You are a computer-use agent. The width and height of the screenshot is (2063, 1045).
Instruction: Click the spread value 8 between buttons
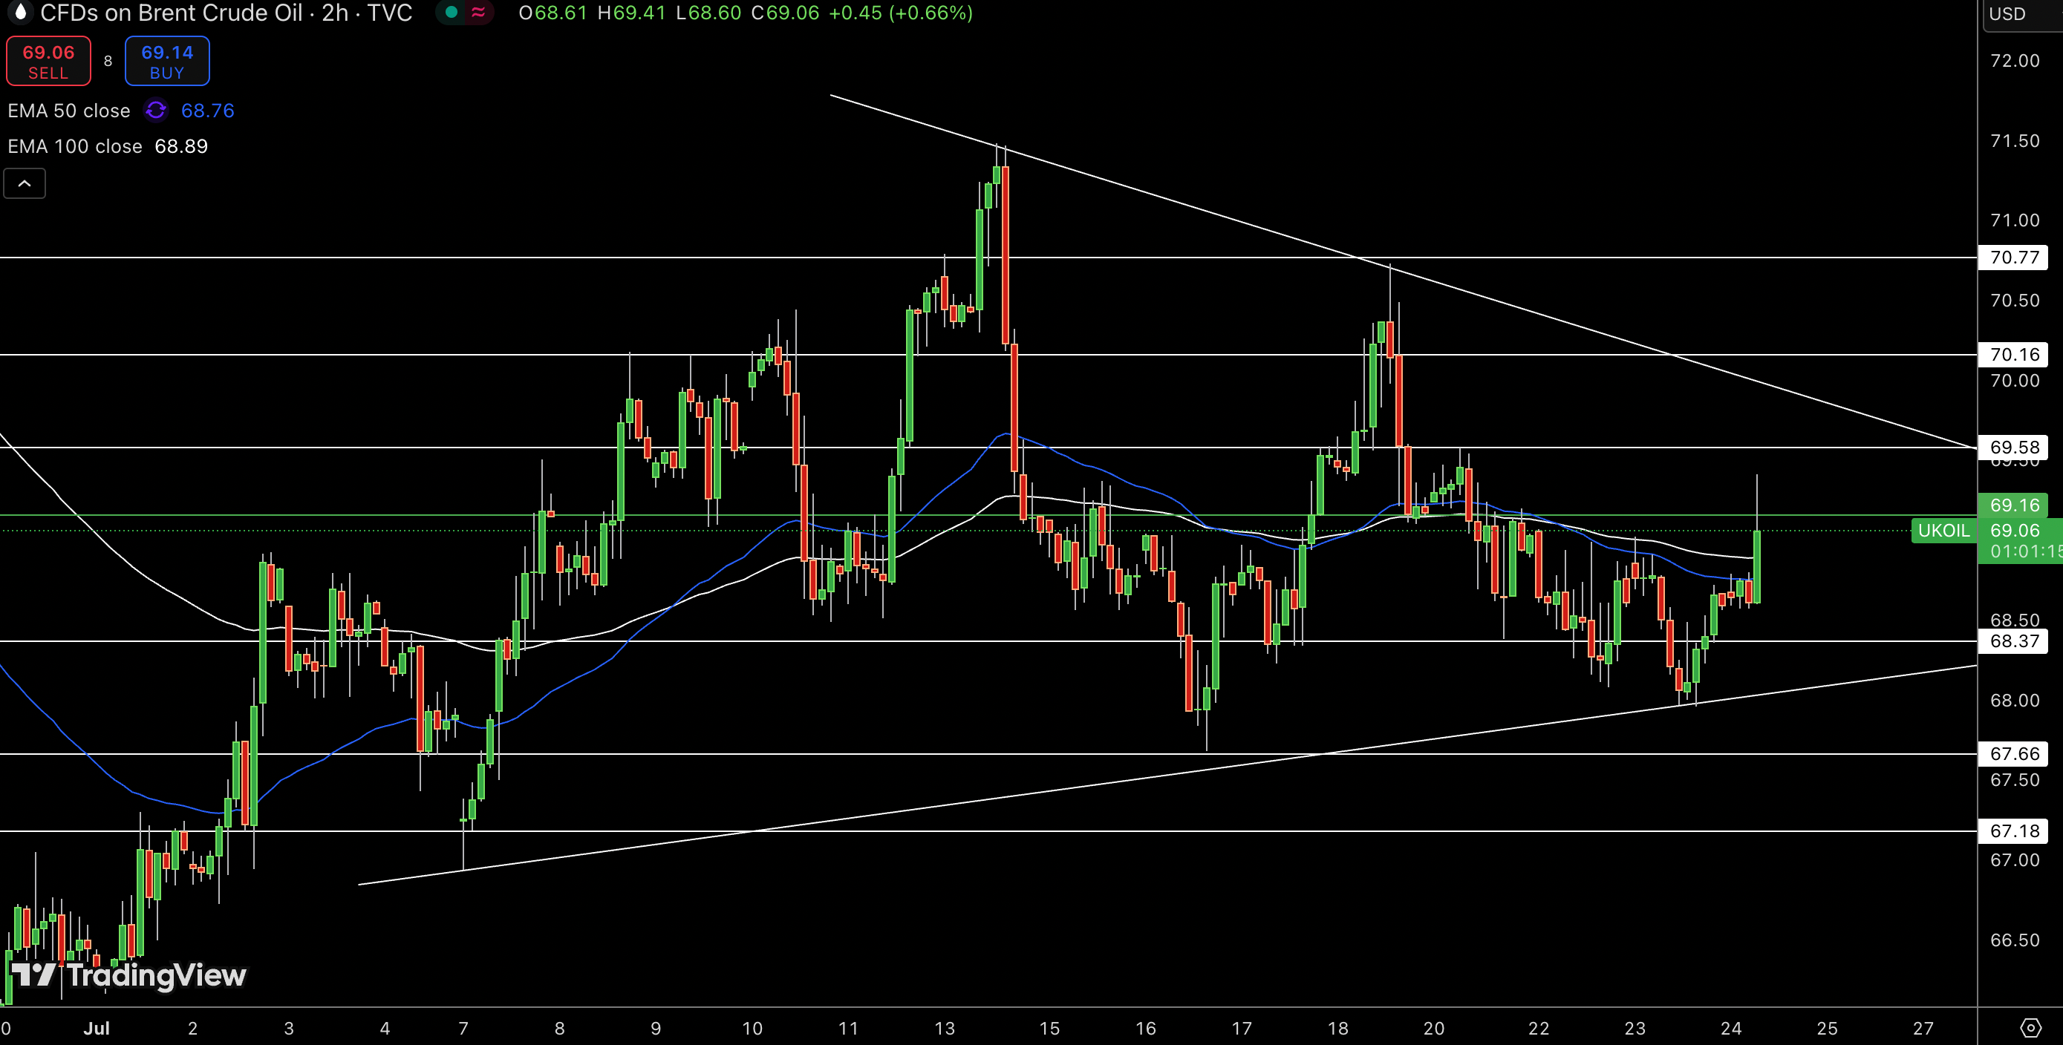coord(108,61)
